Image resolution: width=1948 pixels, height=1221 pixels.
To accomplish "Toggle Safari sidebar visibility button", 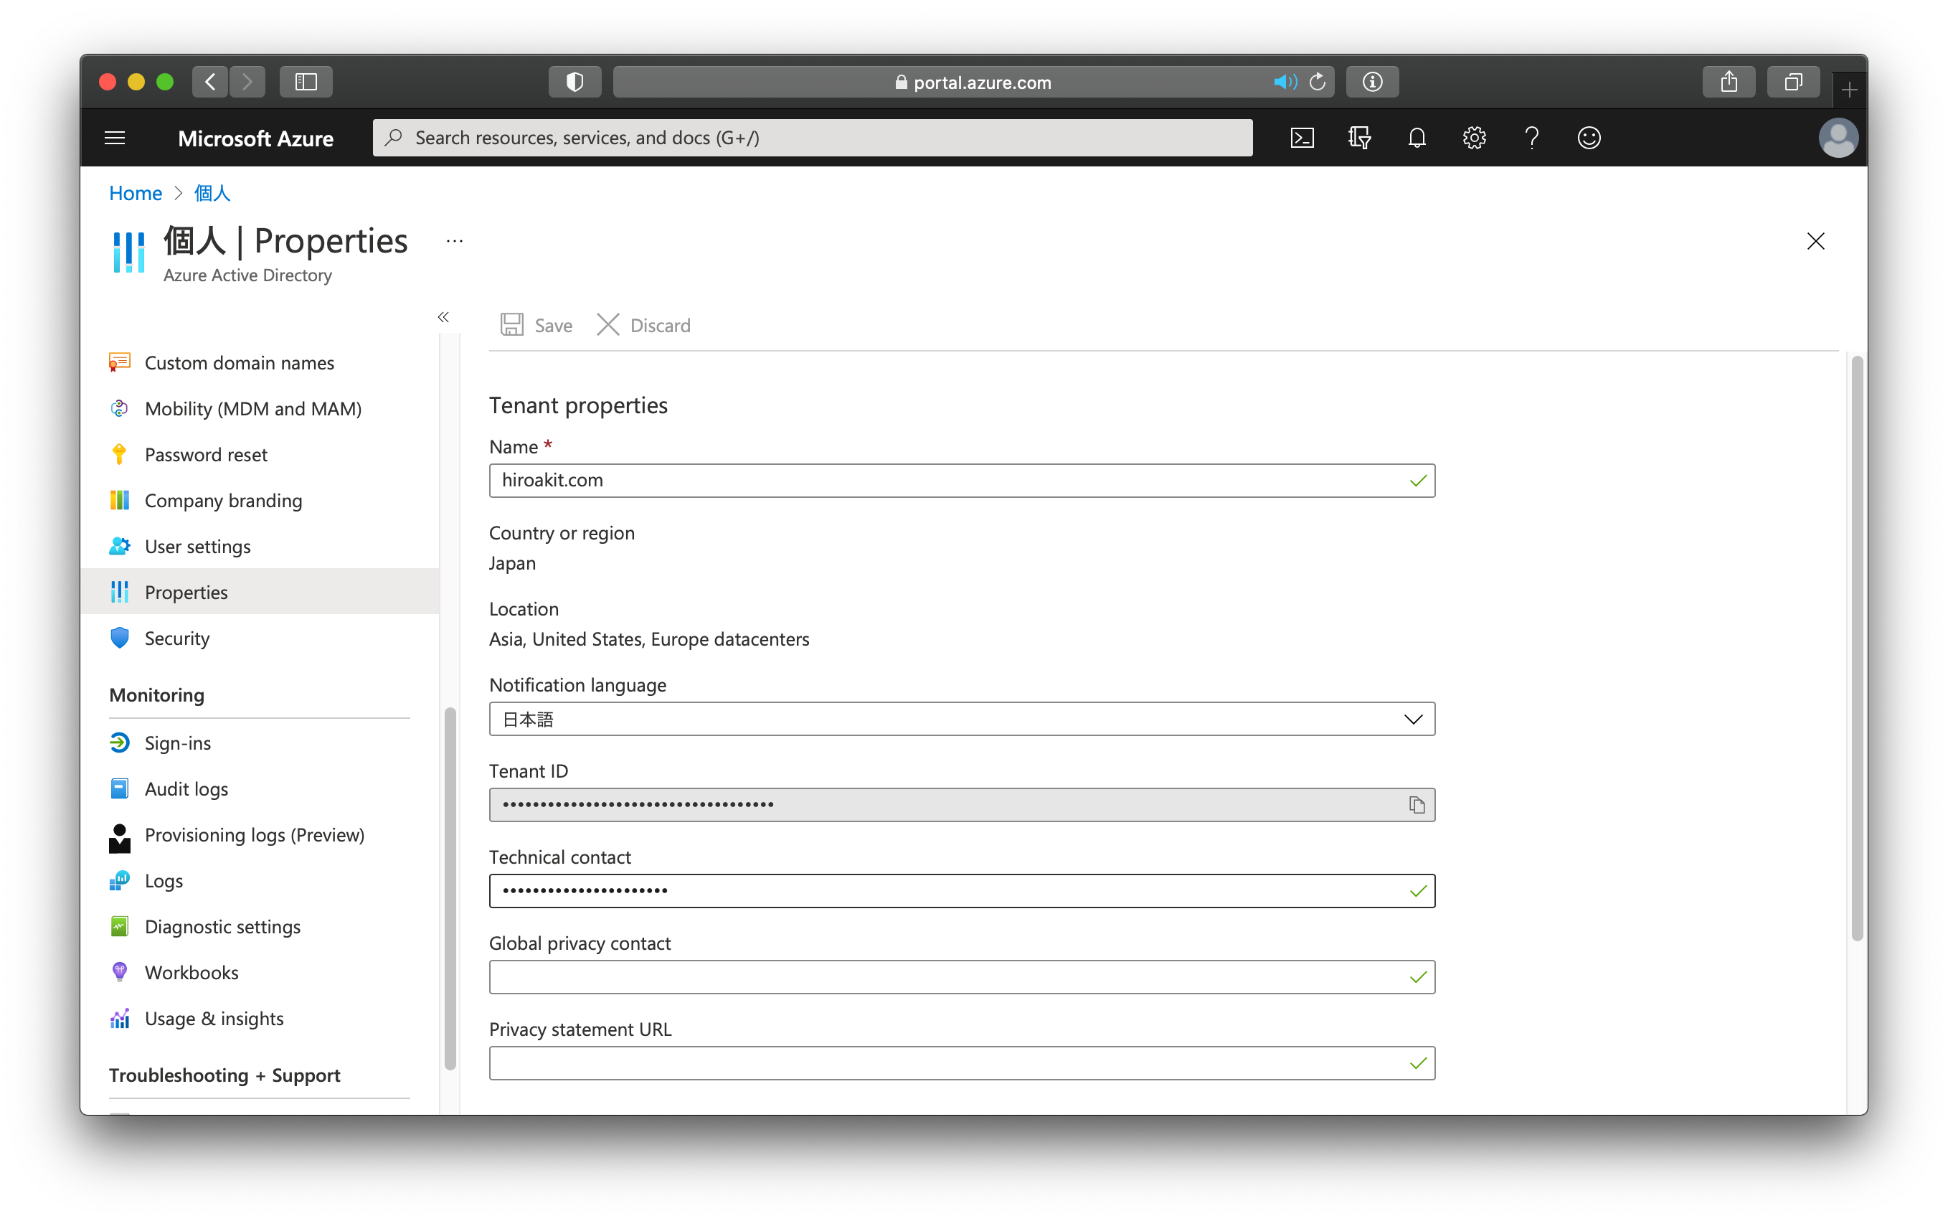I will pos(306,82).
